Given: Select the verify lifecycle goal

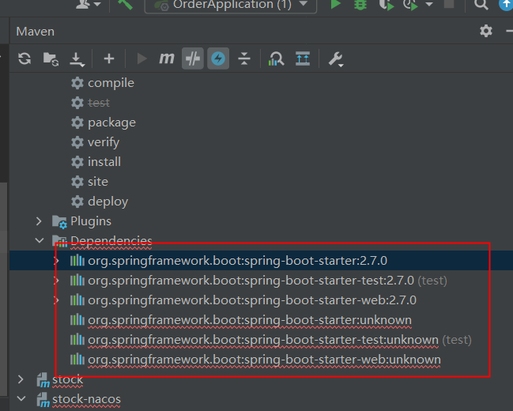Looking at the screenshot, I should [104, 142].
